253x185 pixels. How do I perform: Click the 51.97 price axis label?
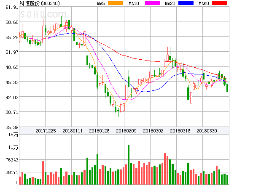point(12,52)
